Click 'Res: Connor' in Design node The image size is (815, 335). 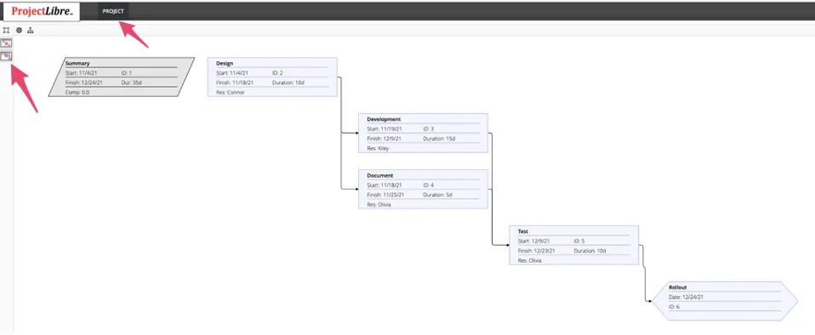pos(231,93)
